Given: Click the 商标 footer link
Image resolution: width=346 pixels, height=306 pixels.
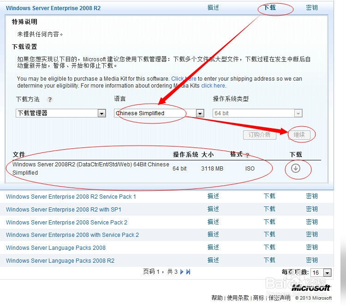Looking at the screenshot, I should pos(259,298).
